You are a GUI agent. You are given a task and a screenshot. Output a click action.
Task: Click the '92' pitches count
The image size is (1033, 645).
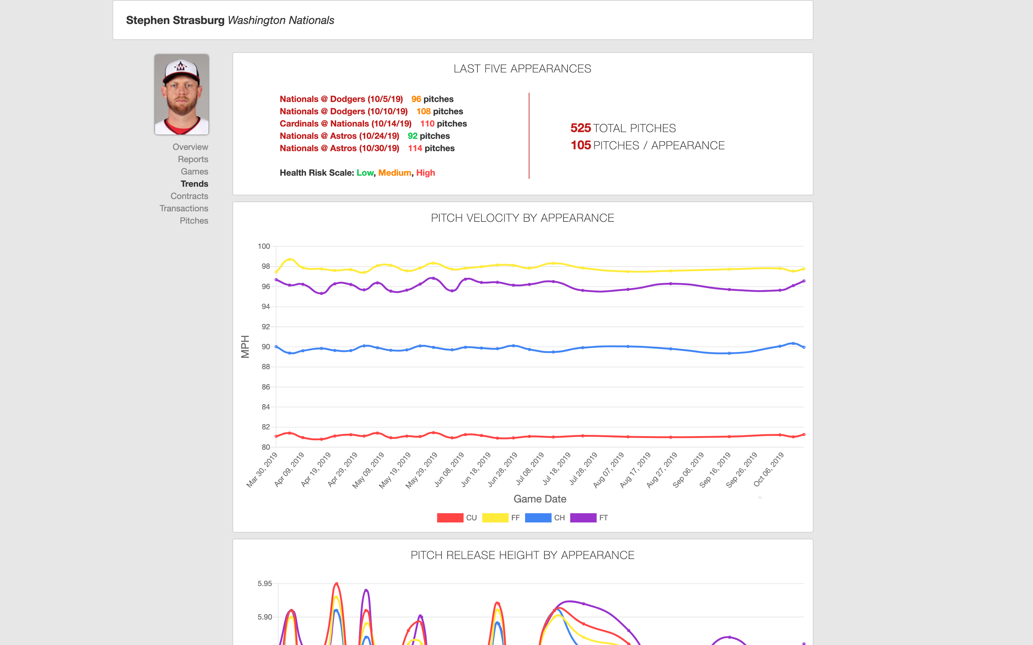point(412,136)
